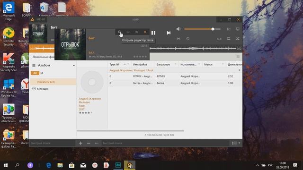Open hamburger icon beside Альбом
Image resolution: width=303 pixels, height=170 pixels.
[34, 65]
